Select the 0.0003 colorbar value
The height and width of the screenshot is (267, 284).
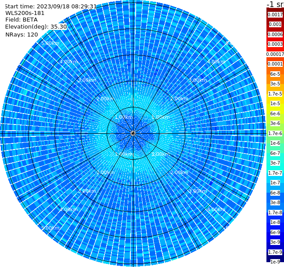click(275, 44)
